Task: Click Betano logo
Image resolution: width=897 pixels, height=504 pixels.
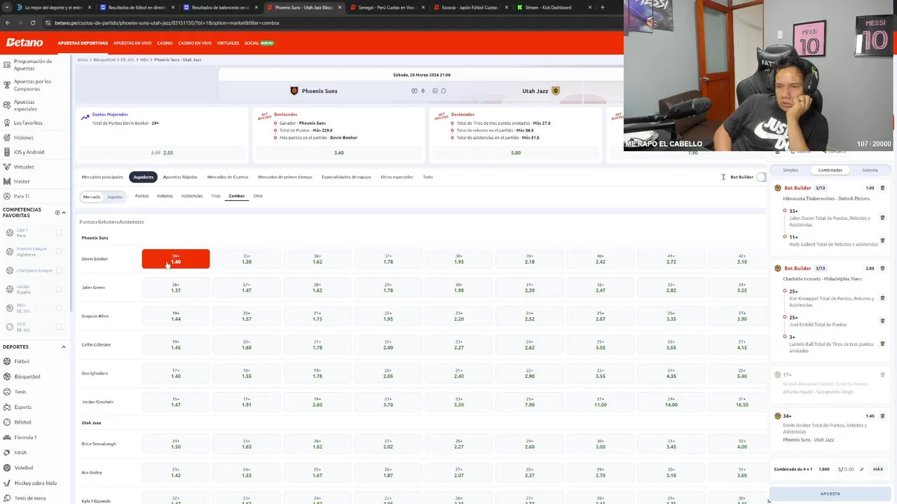Action: point(25,43)
